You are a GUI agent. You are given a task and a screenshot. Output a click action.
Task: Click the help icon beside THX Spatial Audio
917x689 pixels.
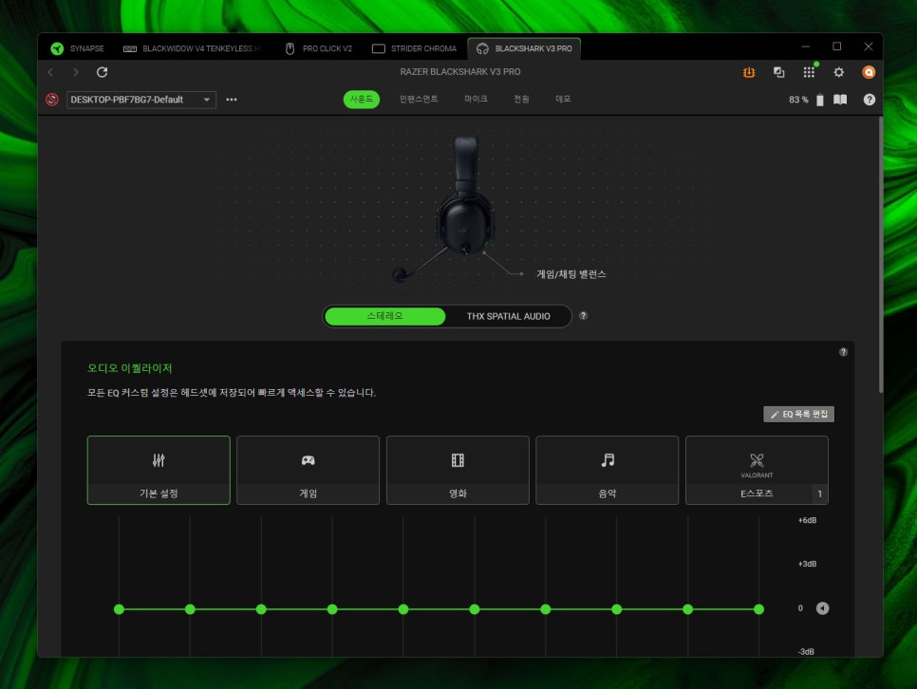click(x=583, y=316)
